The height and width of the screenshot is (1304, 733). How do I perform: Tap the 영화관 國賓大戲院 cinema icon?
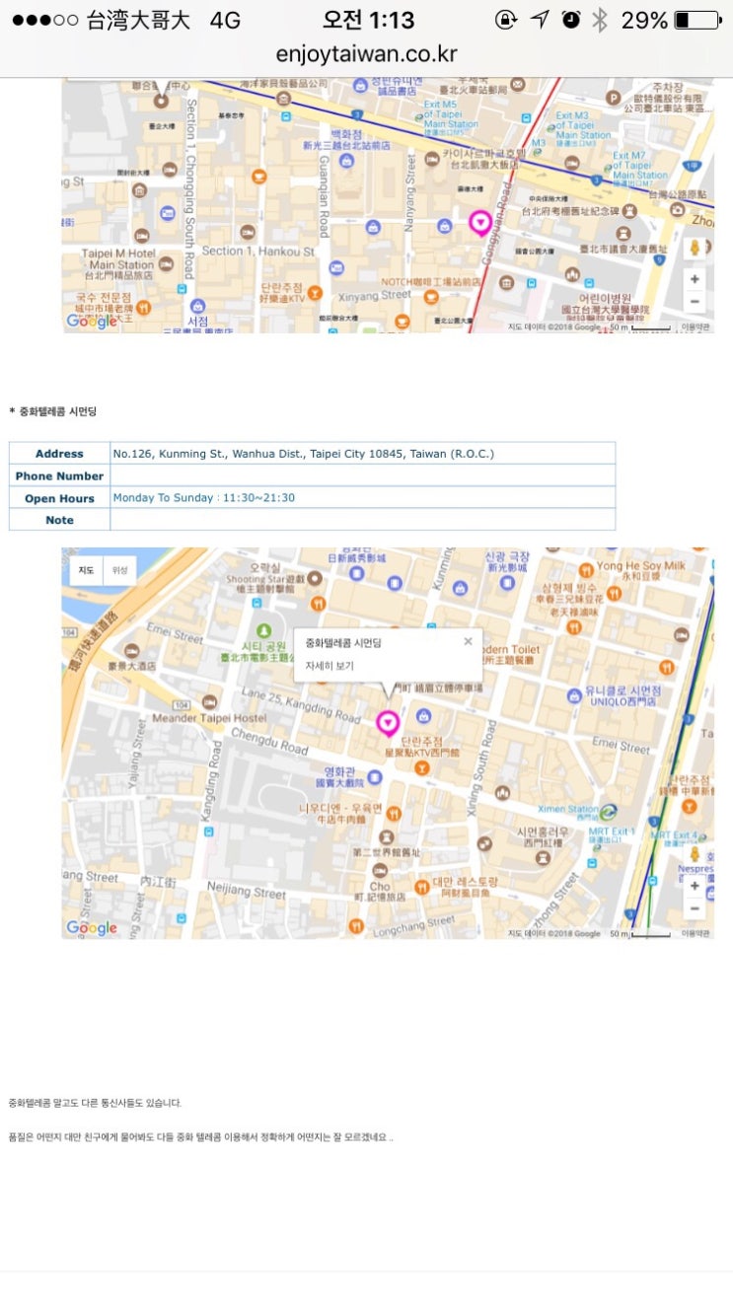pos(375,777)
